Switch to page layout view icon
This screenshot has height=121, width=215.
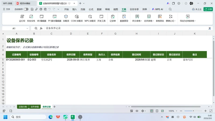[157, 111]
